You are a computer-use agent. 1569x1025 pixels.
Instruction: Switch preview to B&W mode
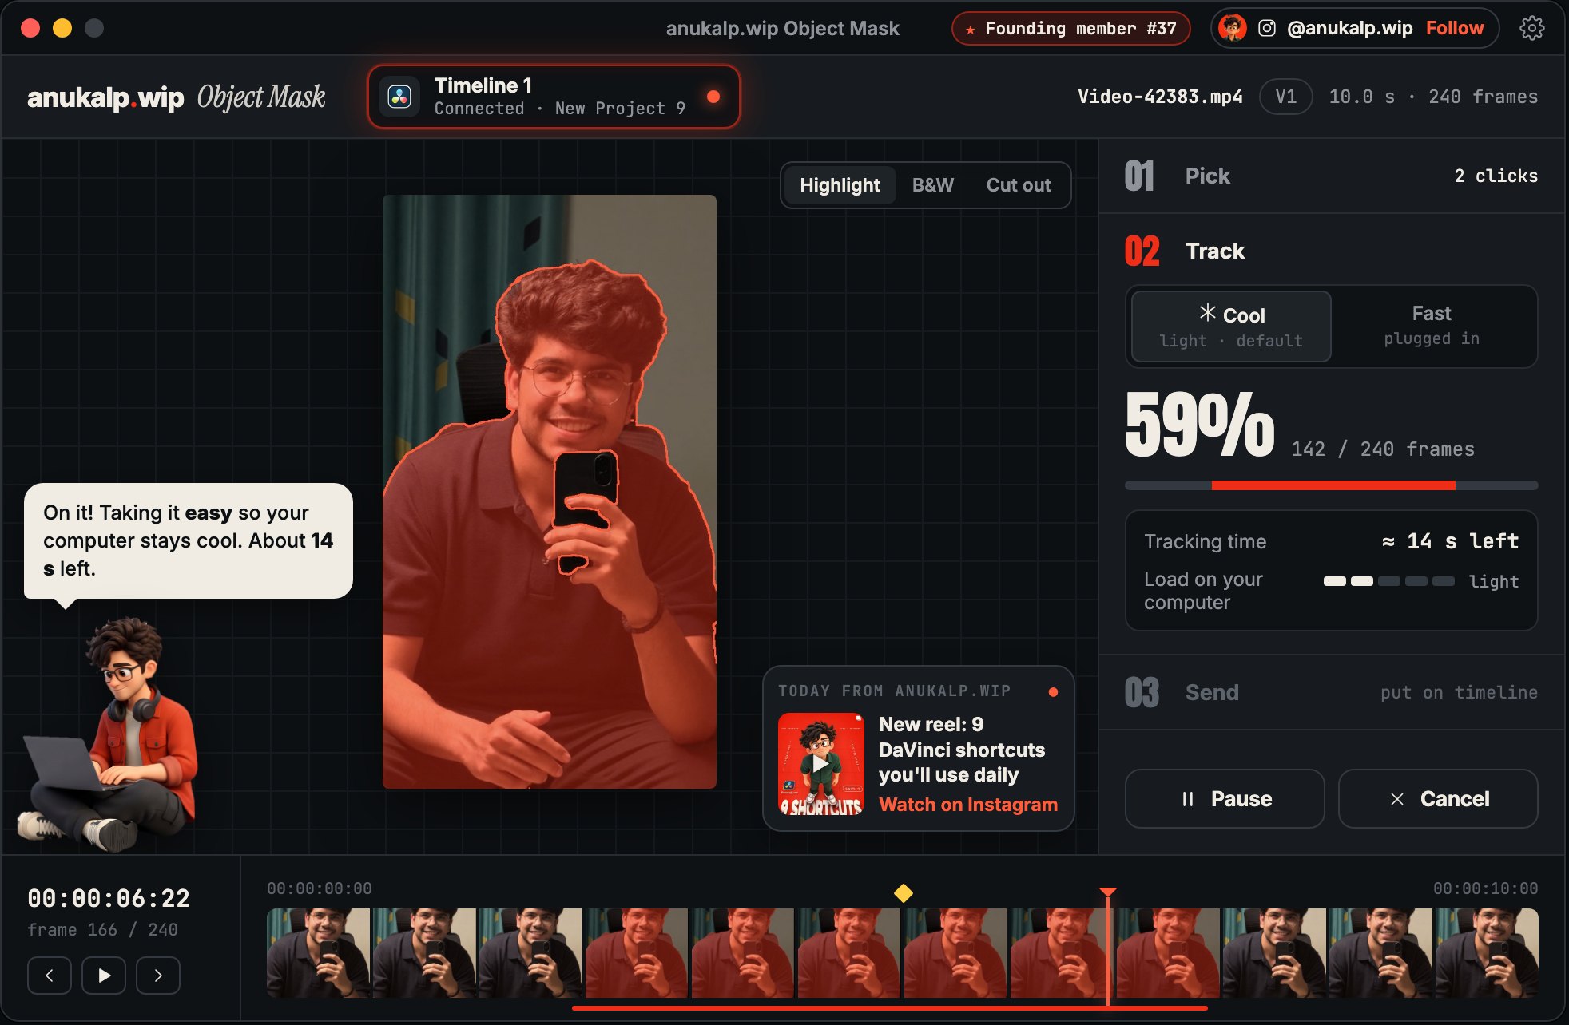933,185
